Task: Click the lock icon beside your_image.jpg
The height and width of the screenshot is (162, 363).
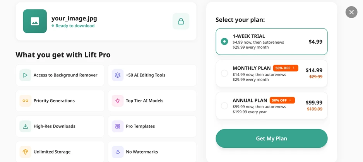Action: (181, 21)
